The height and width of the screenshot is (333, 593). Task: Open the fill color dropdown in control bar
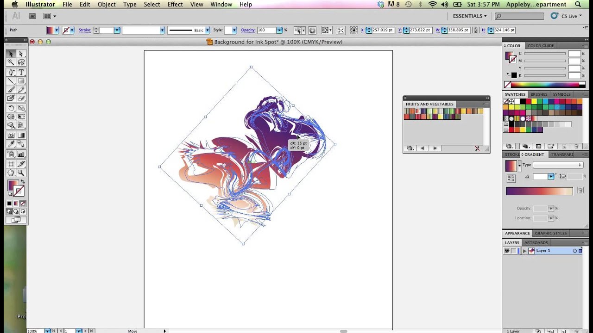click(57, 30)
